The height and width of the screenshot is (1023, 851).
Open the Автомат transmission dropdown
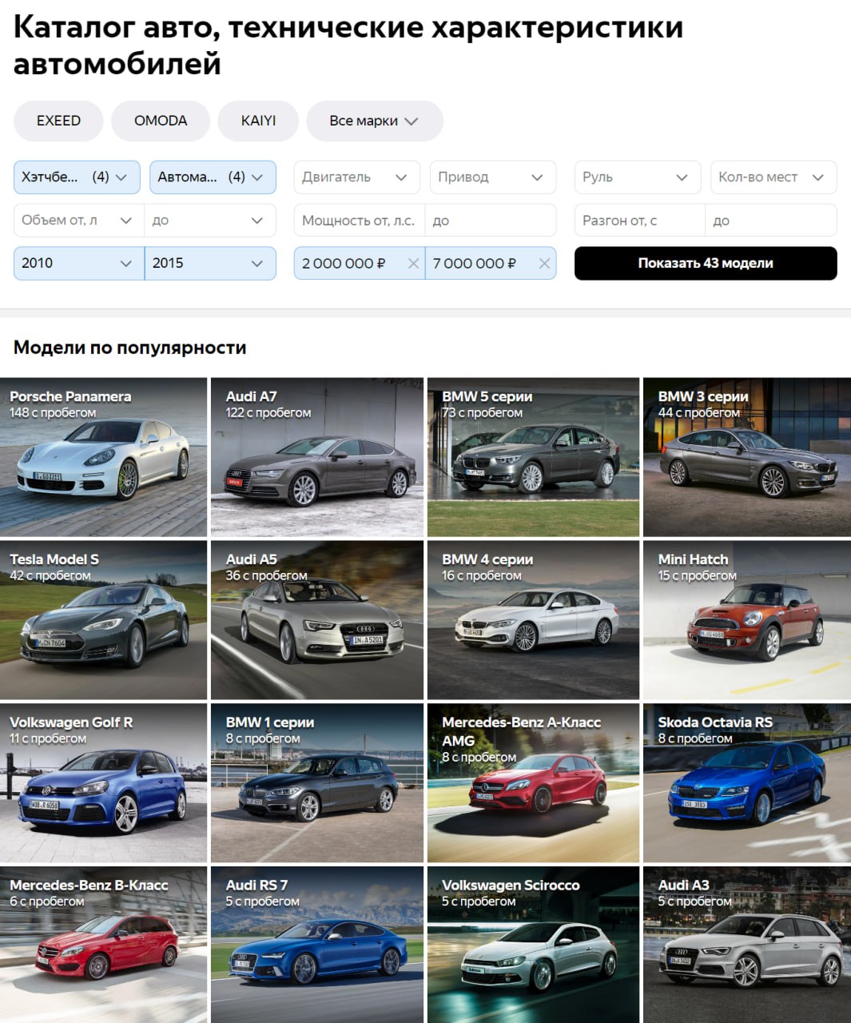pyautogui.click(x=213, y=177)
